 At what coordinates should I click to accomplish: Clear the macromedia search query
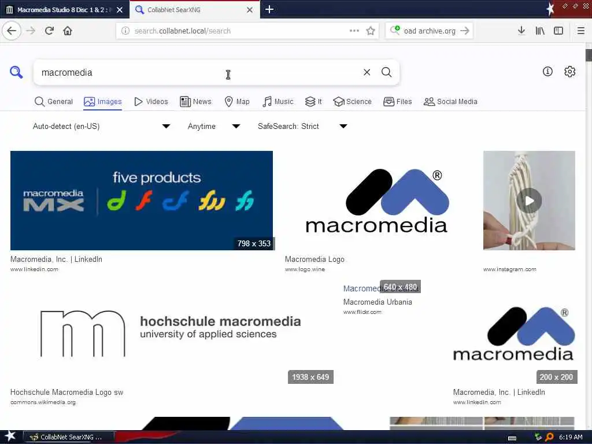tap(367, 72)
